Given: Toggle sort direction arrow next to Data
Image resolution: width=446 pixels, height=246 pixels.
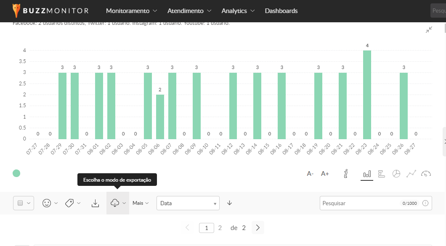Looking at the screenshot, I should point(229,203).
